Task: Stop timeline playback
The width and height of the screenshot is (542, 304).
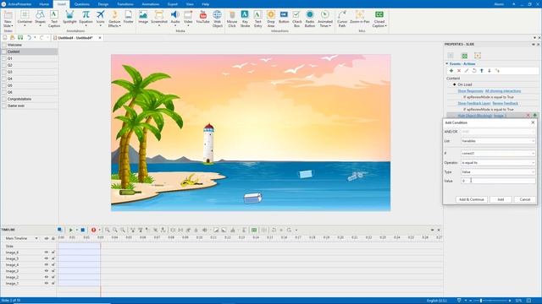Action: click(83, 230)
